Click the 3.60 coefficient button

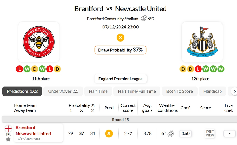185,133
